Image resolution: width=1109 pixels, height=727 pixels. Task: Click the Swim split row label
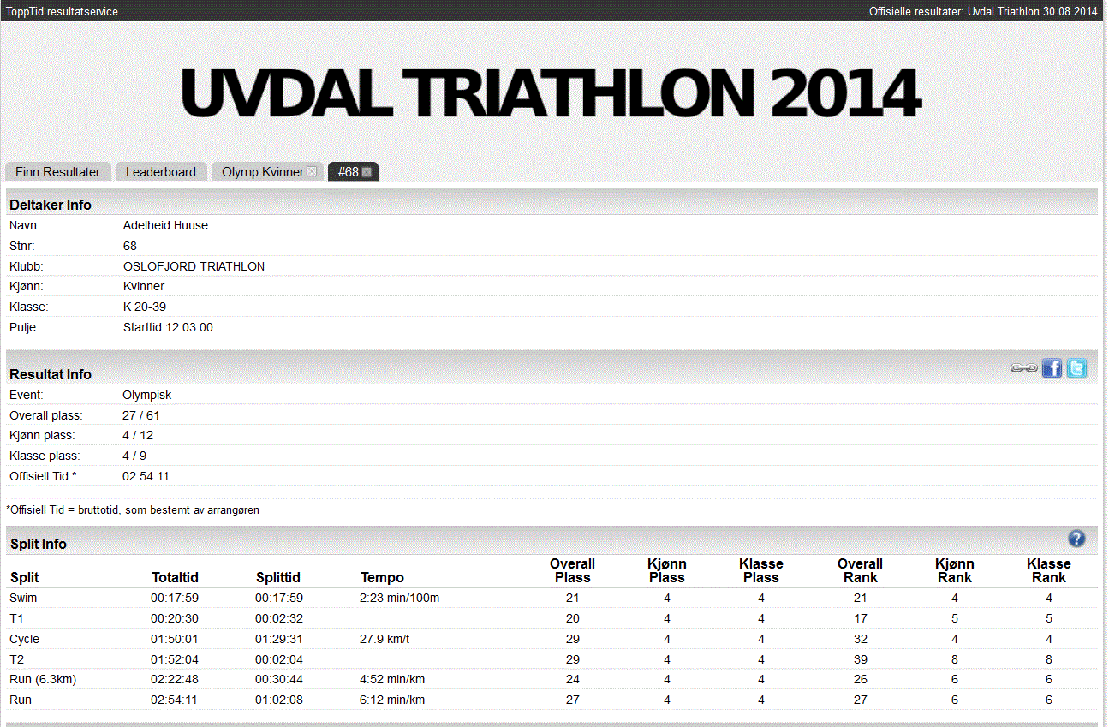click(23, 598)
